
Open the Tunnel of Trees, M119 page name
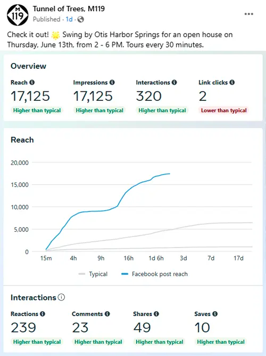tap(69, 9)
